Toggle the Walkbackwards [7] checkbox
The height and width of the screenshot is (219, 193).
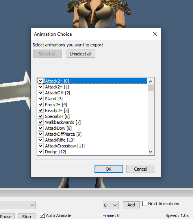(x=41, y=122)
